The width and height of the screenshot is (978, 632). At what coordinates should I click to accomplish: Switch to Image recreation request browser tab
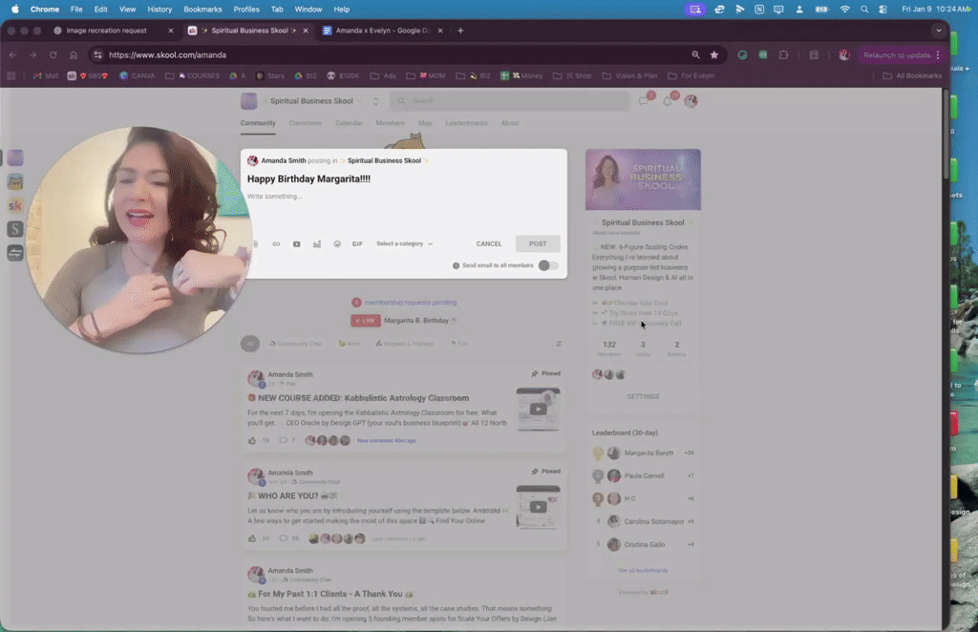point(107,31)
